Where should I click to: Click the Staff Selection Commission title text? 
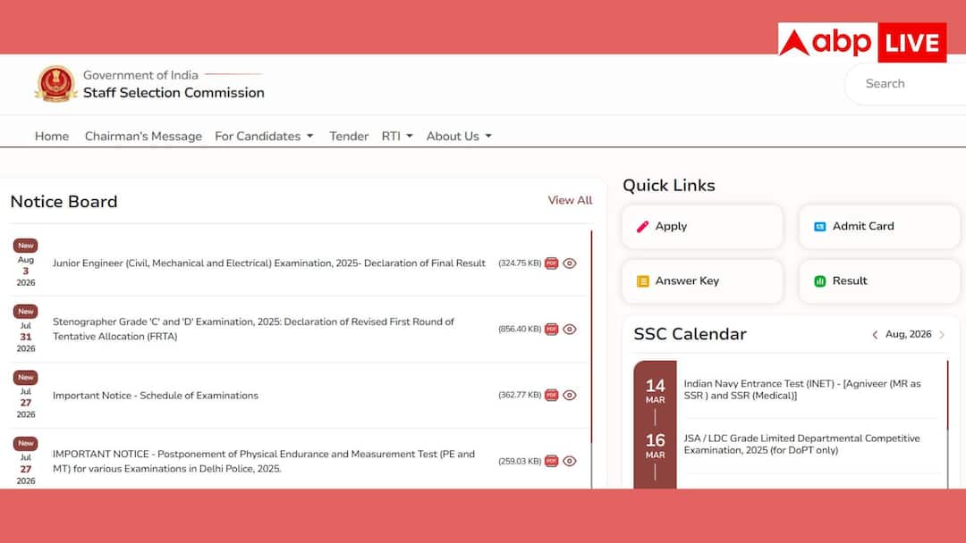174,93
